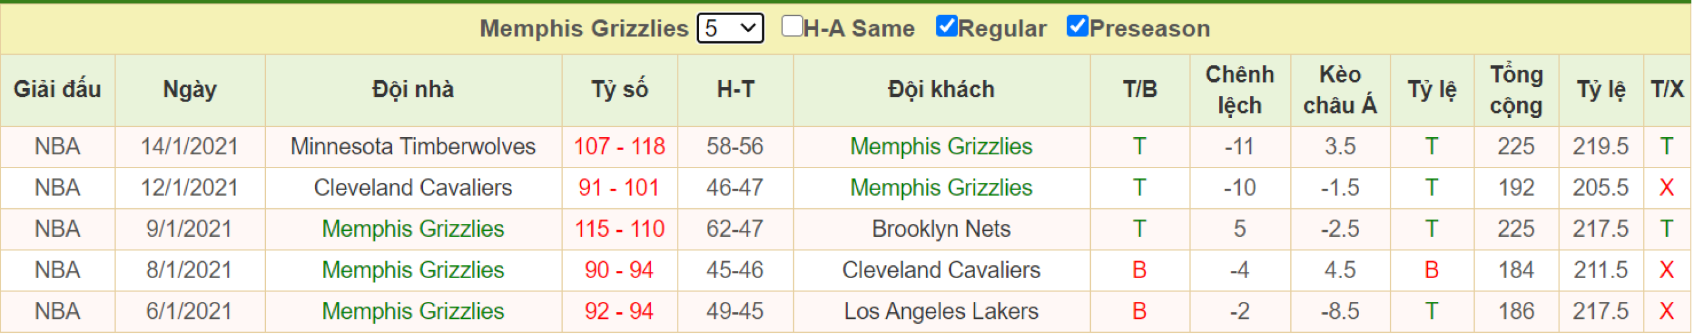Click the Ngày column header
The height and width of the screenshot is (334, 1704).
pos(191,90)
